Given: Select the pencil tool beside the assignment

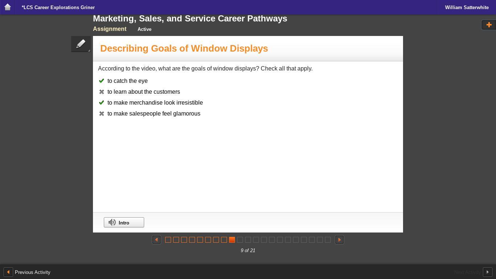Looking at the screenshot, I should tap(81, 44).
